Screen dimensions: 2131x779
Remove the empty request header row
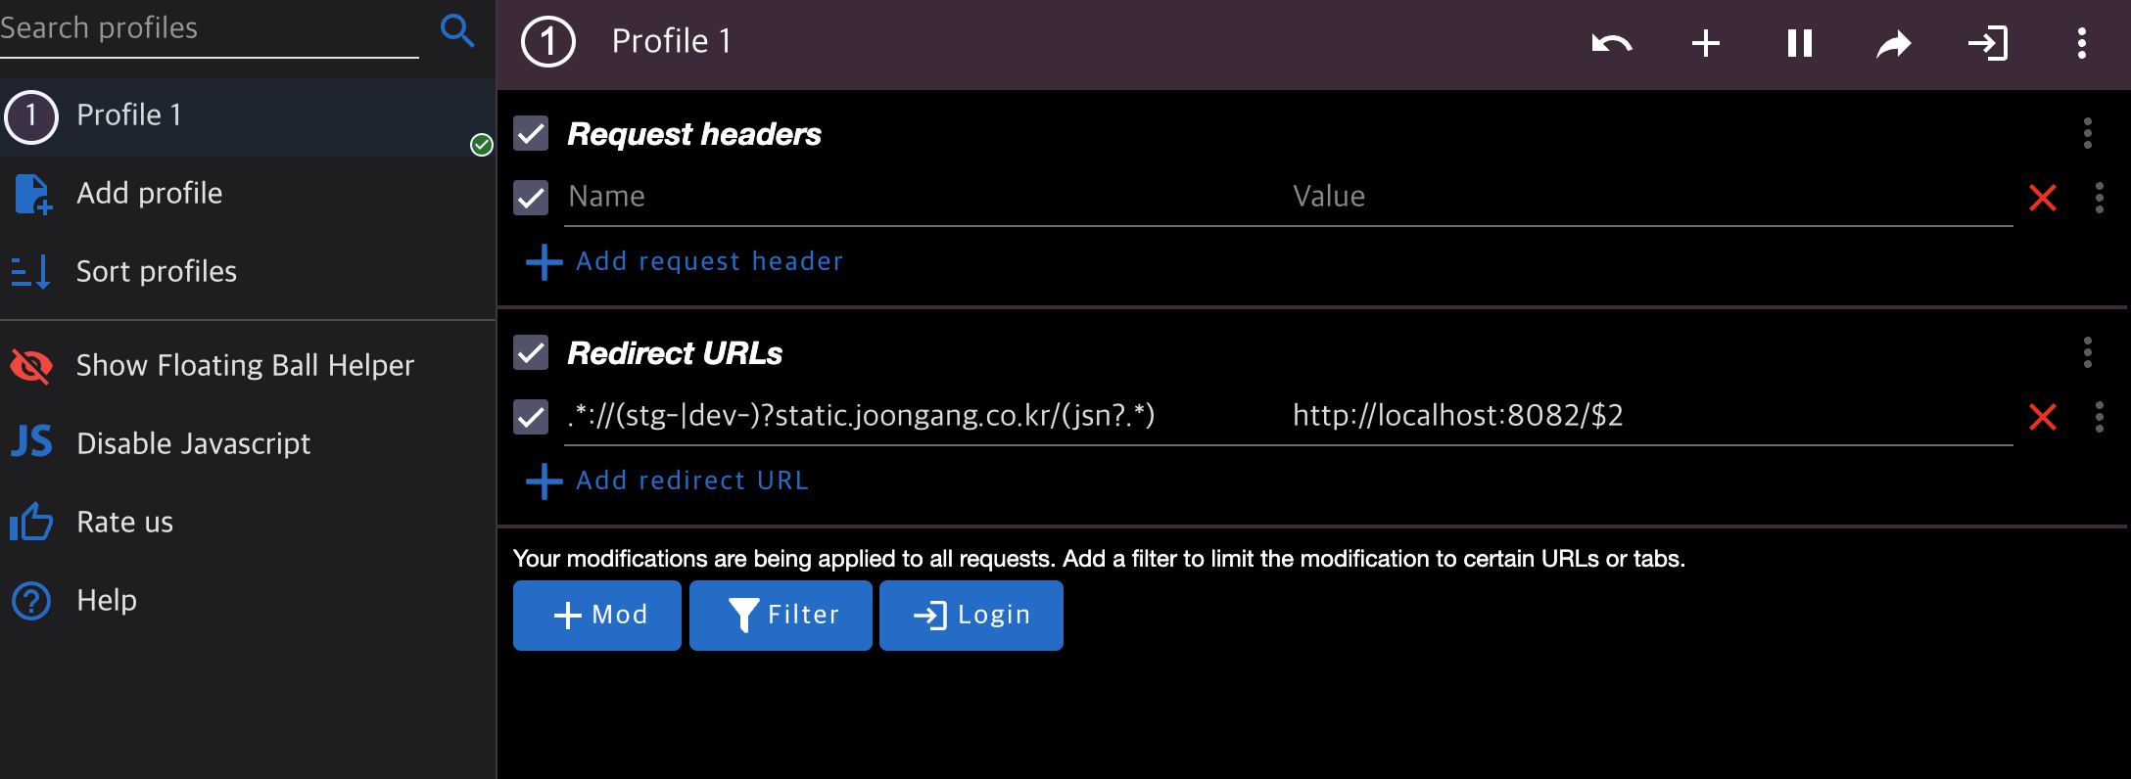click(x=2042, y=198)
